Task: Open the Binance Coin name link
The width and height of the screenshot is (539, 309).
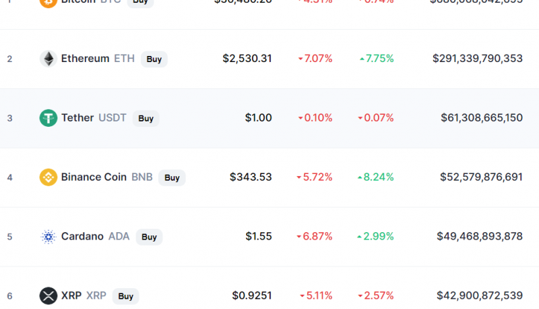Action: [94, 177]
